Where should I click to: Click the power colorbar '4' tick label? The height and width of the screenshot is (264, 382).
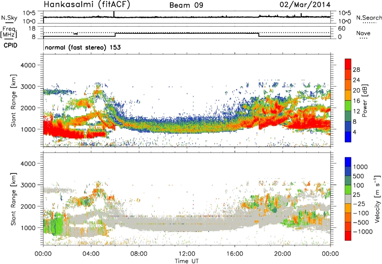(x=354, y=132)
